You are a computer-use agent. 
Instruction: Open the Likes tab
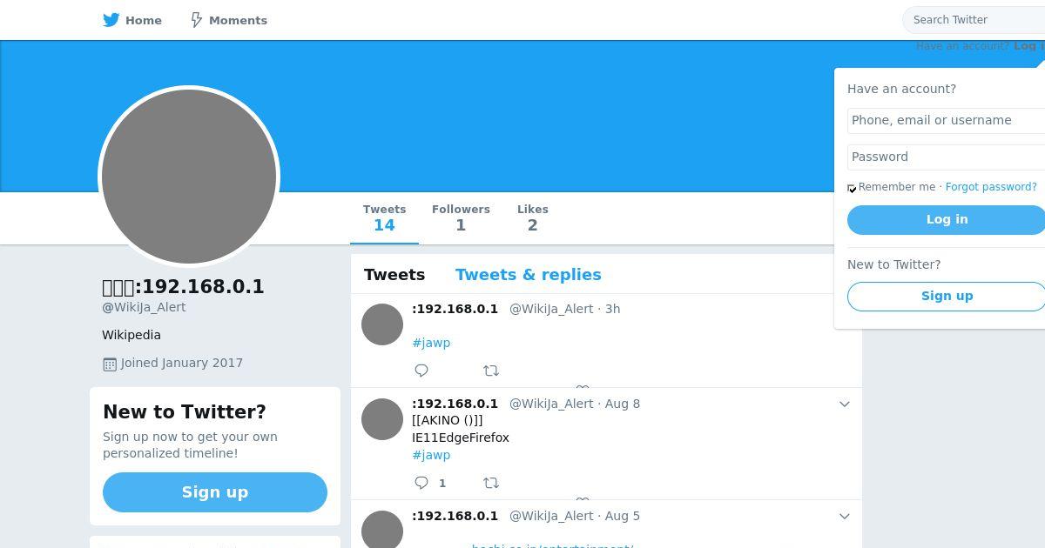[532, 218]
